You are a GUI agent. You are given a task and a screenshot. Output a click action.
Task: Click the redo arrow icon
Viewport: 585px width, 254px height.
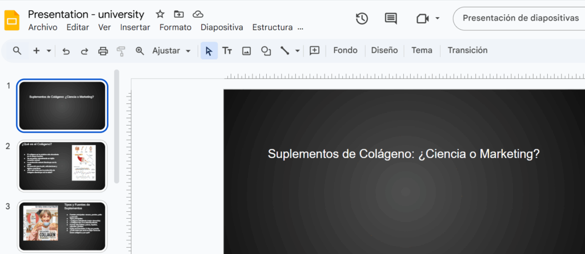coord(85,51)
